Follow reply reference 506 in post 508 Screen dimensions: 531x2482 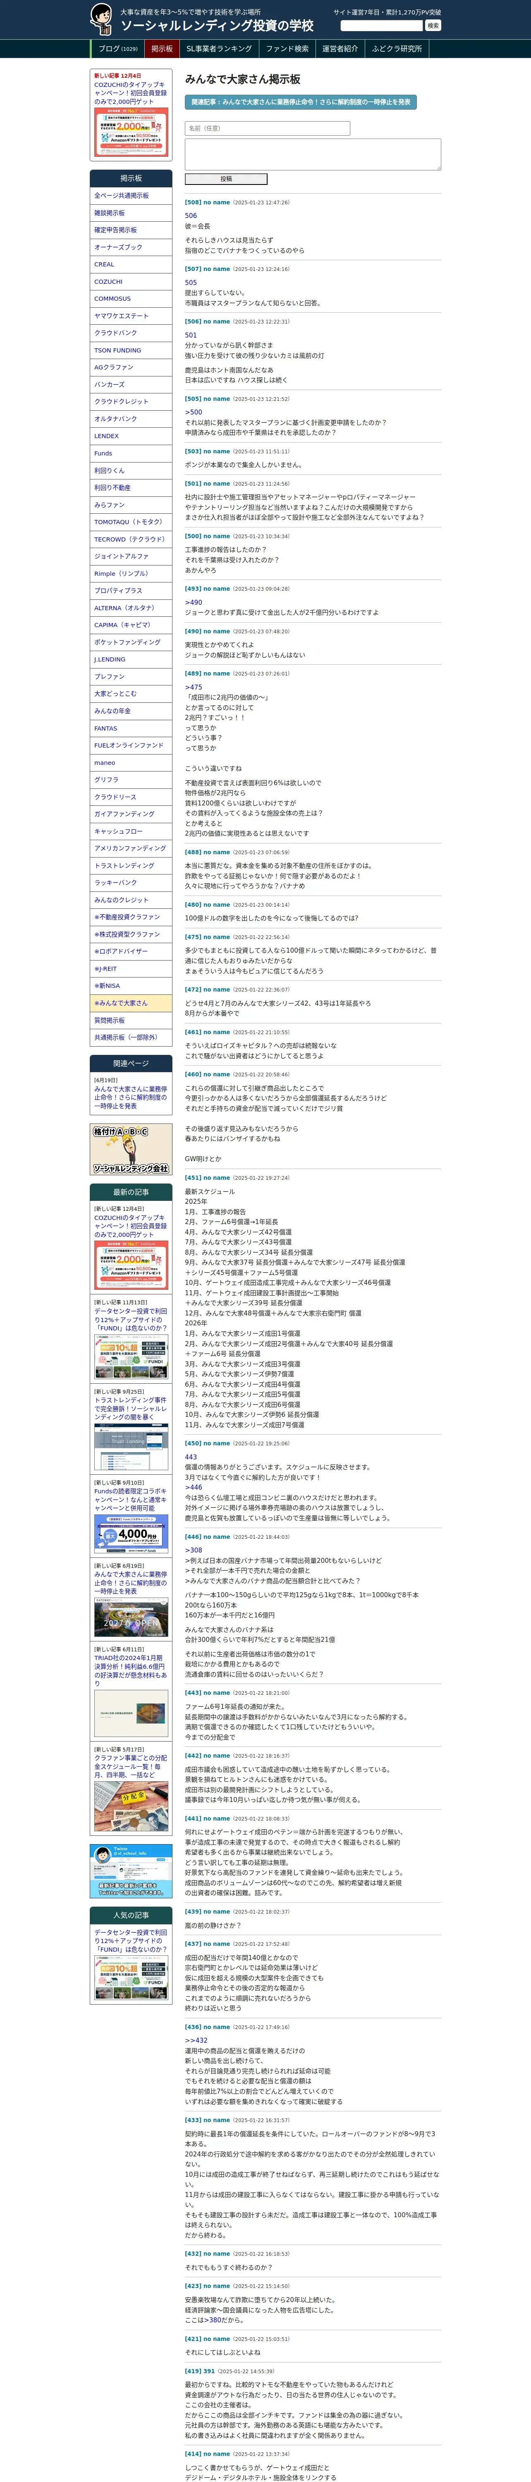pyautogui.click(x=191, y=216)
